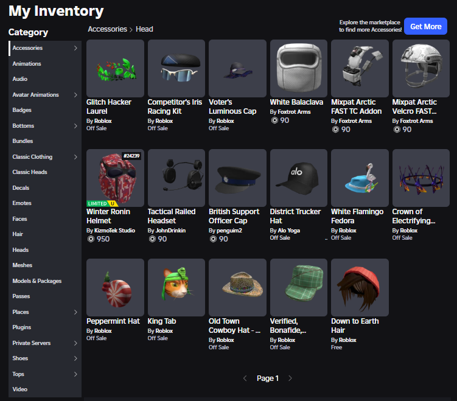
Task: Select the White Flamingo Fedora image
Action: click(360, 178)
